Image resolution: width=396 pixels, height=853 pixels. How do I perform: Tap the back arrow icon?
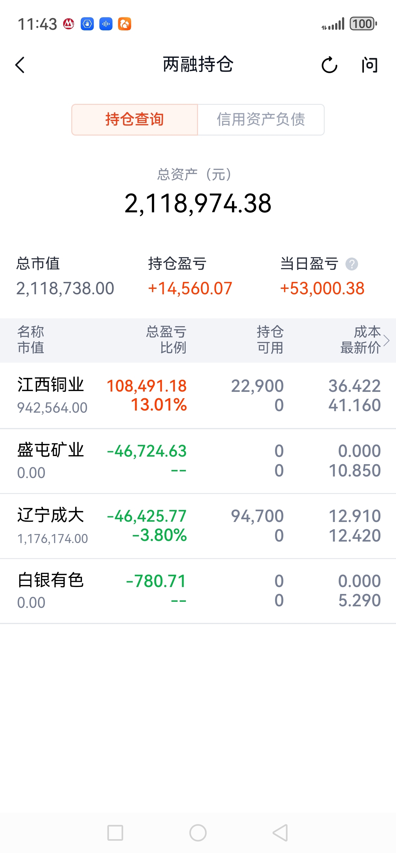tap(20, 65)
